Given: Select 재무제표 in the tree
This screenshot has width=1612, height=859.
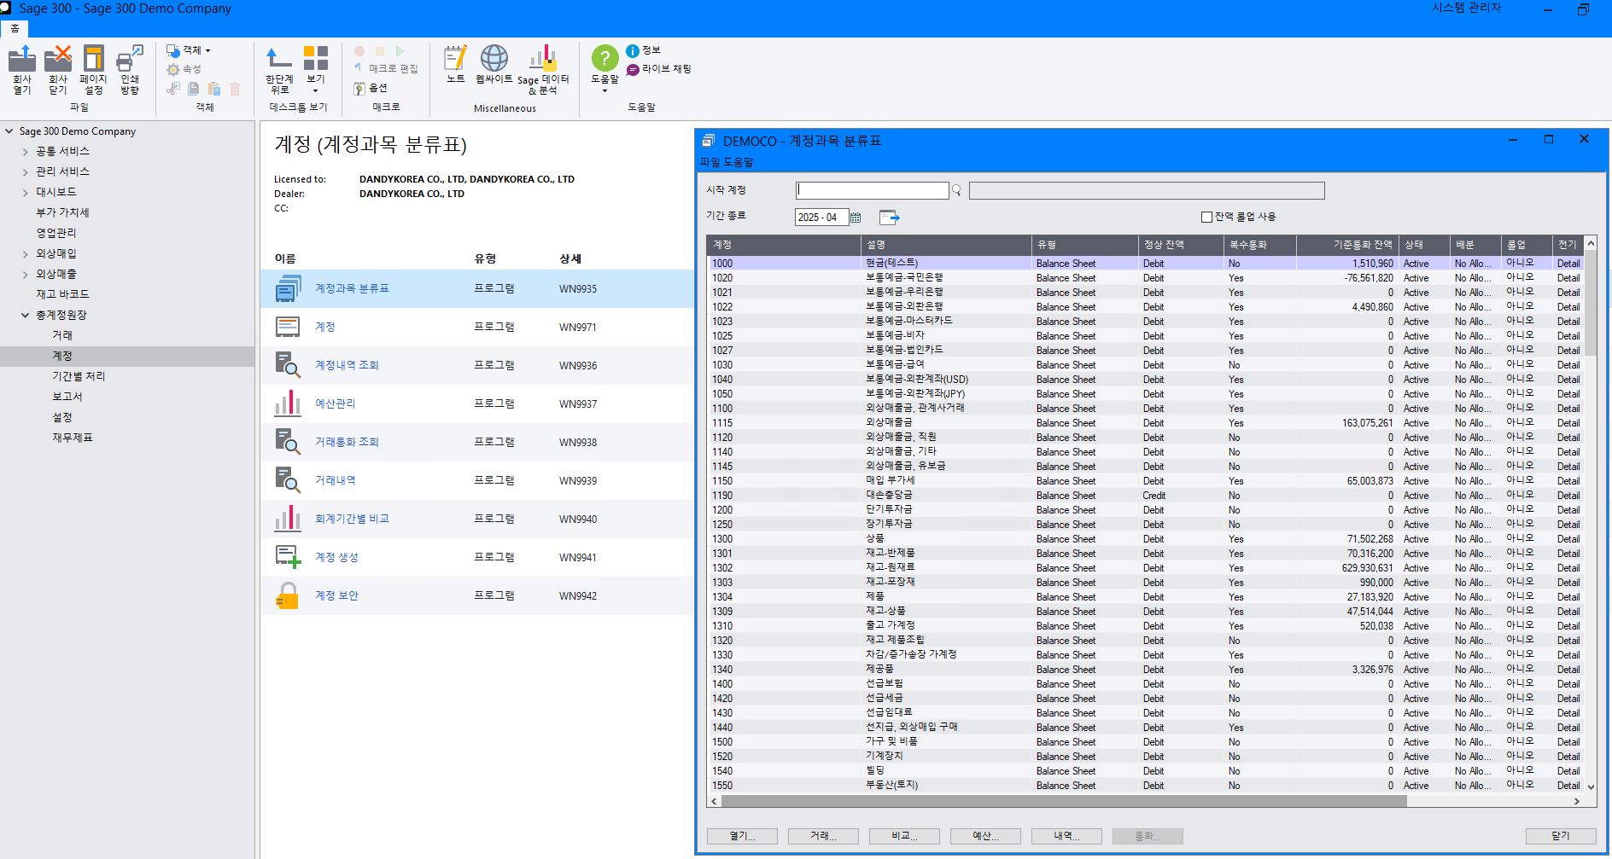Looking at the screenshot, I should pyautogui.click(x=73, y=438).
